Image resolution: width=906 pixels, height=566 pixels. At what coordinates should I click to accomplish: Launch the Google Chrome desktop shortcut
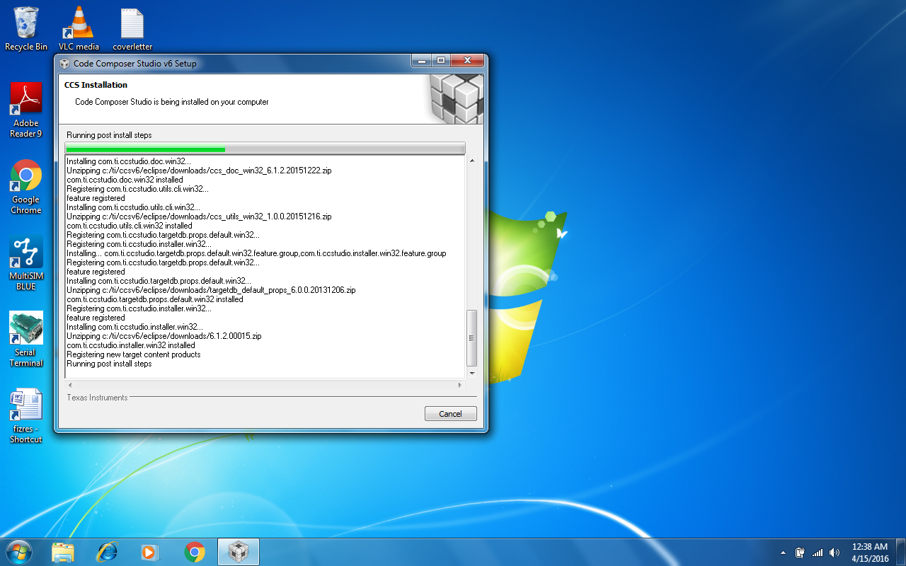(x=26, y=186)
